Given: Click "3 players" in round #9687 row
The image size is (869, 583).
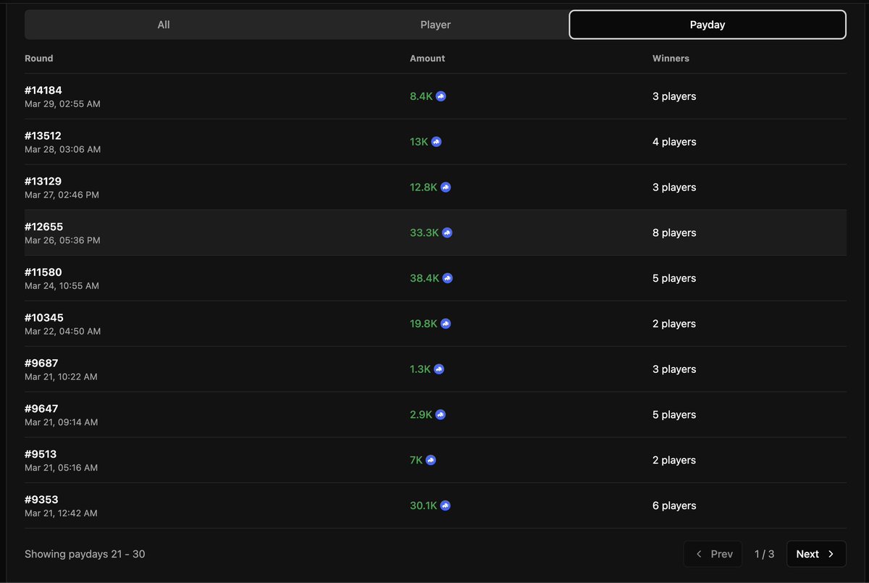Looking at the screenshot, I should click(x=674, y=369).
